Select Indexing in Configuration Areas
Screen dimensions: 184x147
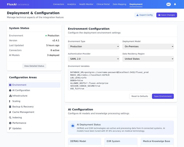pos(34,118)
